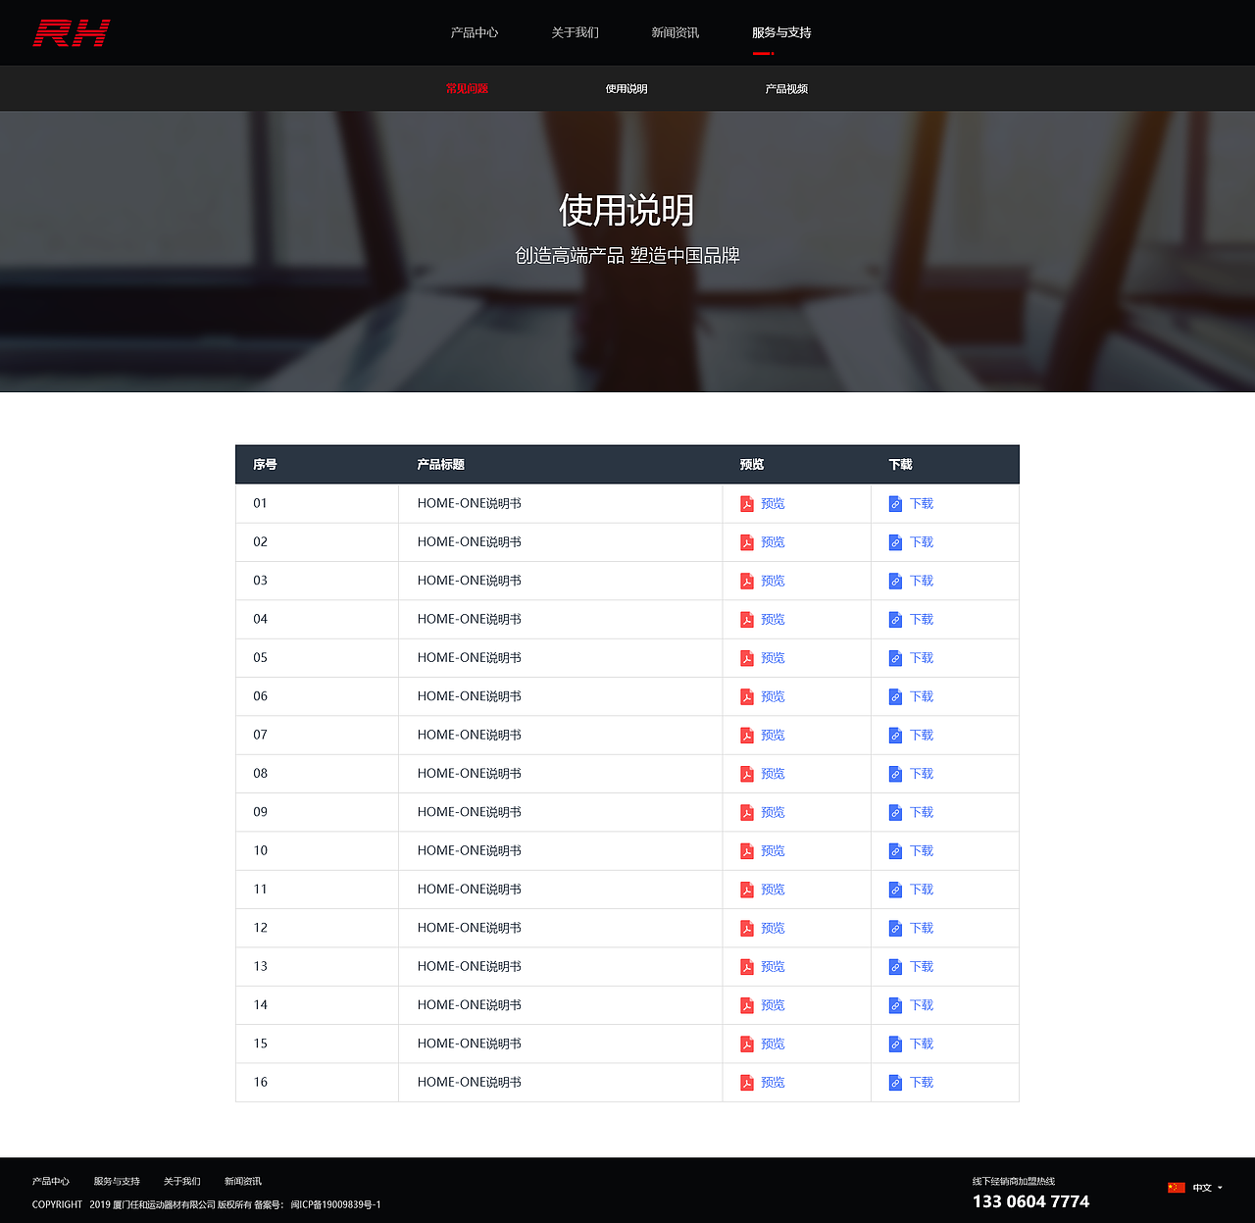Click HOME-ONE说明书 title in row 01

point(470,503)
